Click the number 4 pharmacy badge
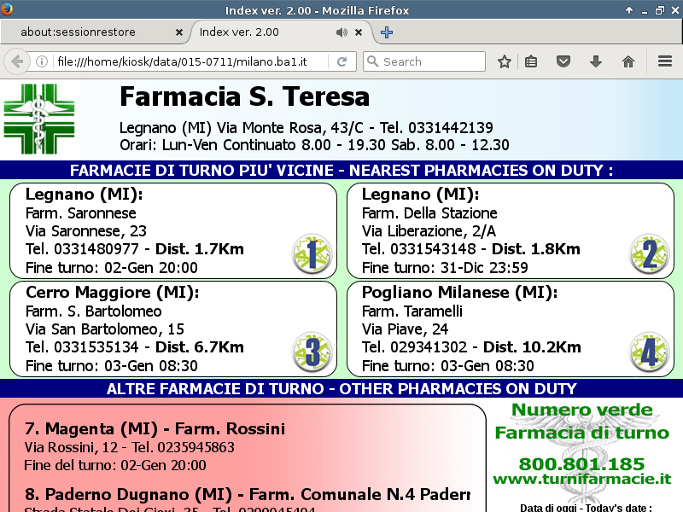 [649, 352]
